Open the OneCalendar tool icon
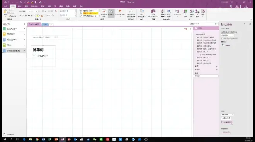This screenshot has height=142, width=255. click(153, 11)
